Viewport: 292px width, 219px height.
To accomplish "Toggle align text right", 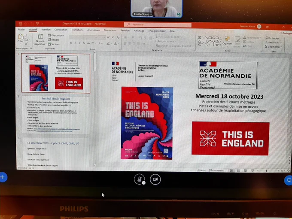I will [134, 44].
